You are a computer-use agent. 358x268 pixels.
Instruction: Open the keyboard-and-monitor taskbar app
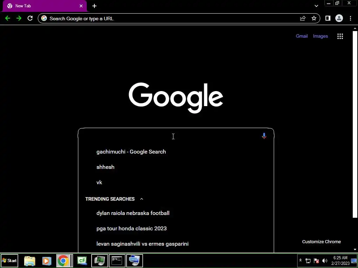click(135, 261)
